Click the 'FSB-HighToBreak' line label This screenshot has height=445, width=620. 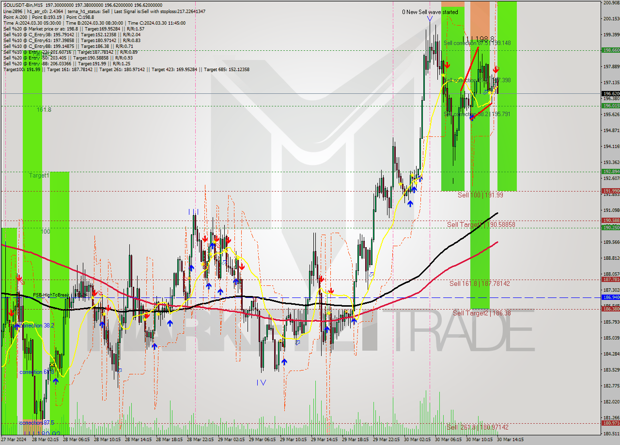click(x=52, y=295)
